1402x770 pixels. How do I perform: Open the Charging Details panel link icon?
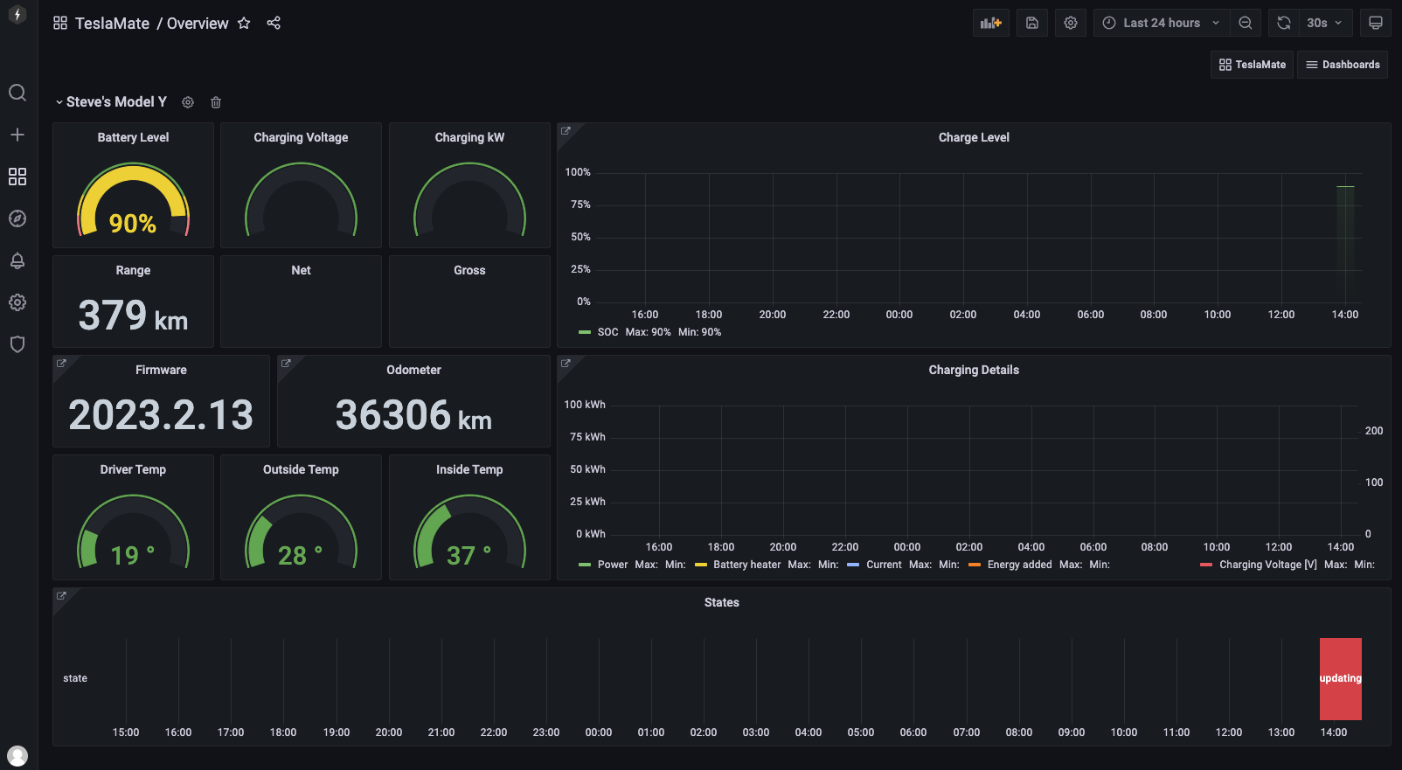coord(566,364)
